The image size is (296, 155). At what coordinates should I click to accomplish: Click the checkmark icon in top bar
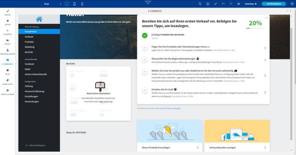pos(215,4)
